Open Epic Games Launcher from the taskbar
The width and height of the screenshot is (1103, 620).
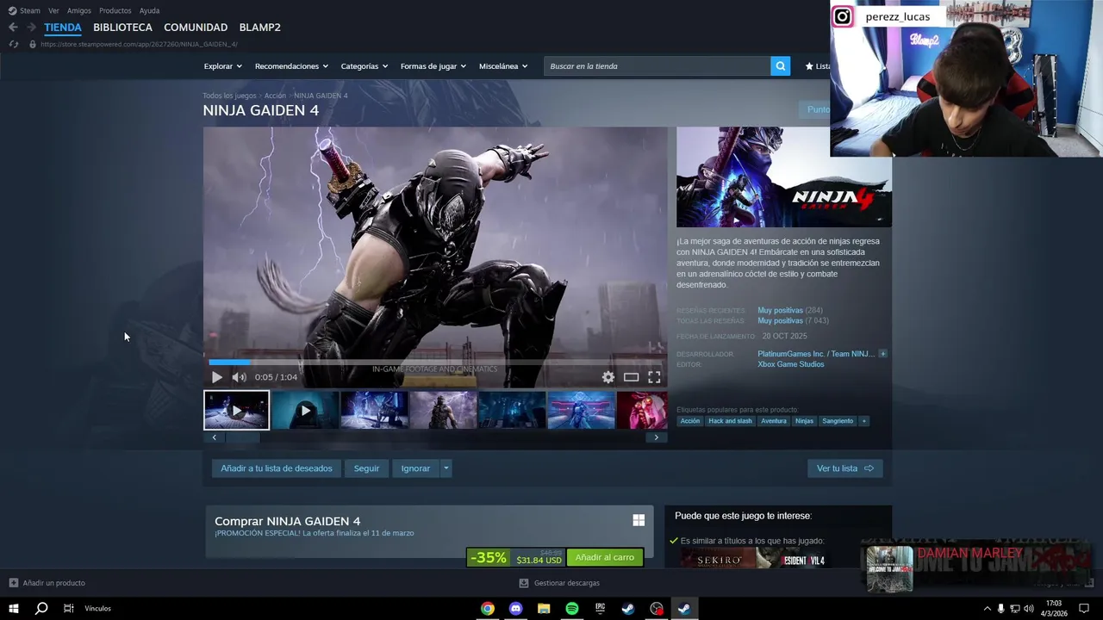(x=600, y=609)
